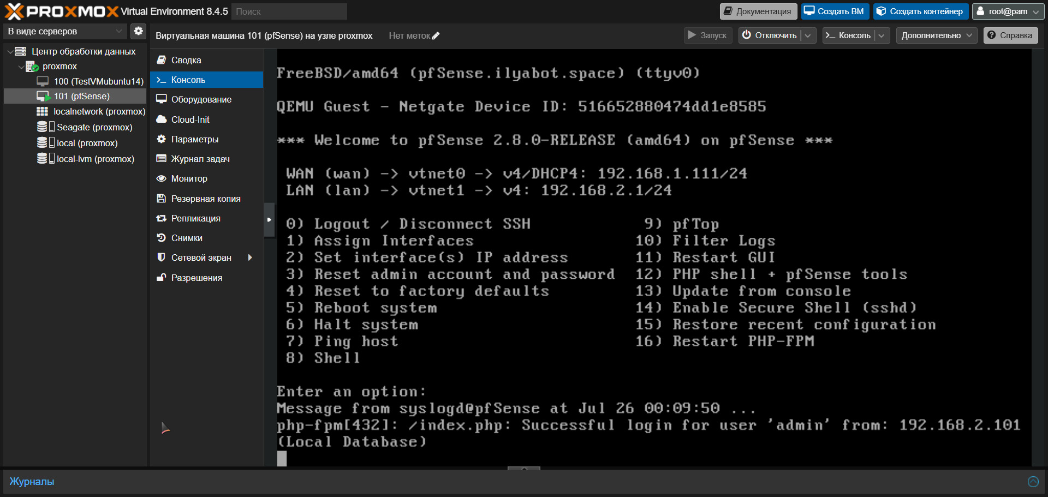
Task: Click the Summary book icon
Action: pyautogui.click(x=162, y=60)
